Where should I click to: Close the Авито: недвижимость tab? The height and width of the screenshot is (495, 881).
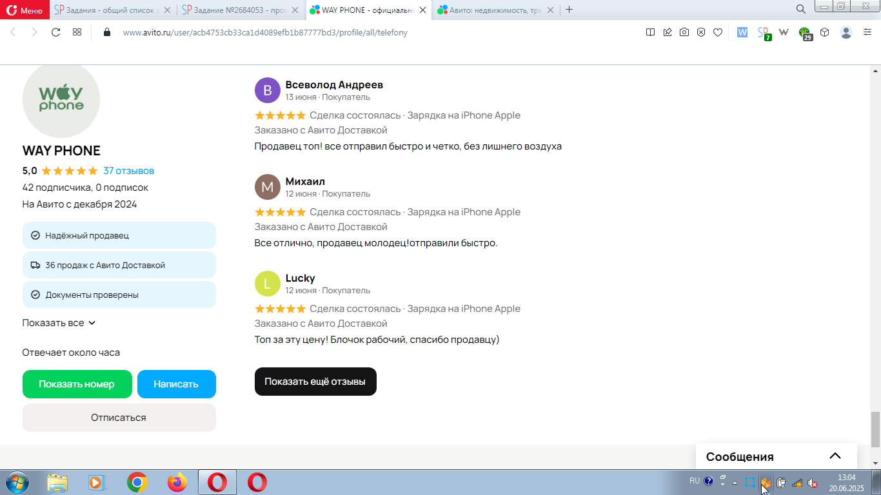(x=550, y=10)
